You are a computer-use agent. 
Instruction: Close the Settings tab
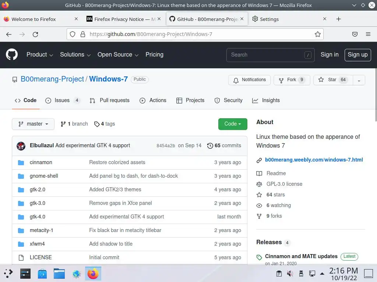[325, 19]
